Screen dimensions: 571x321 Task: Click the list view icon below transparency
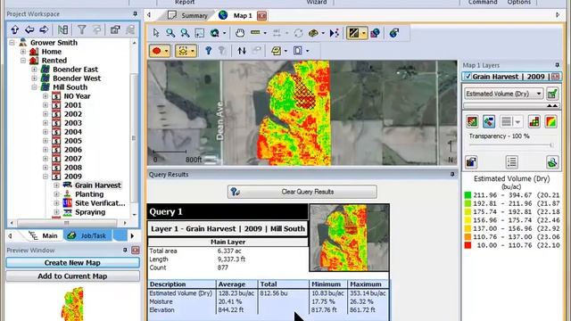(512, 162)
